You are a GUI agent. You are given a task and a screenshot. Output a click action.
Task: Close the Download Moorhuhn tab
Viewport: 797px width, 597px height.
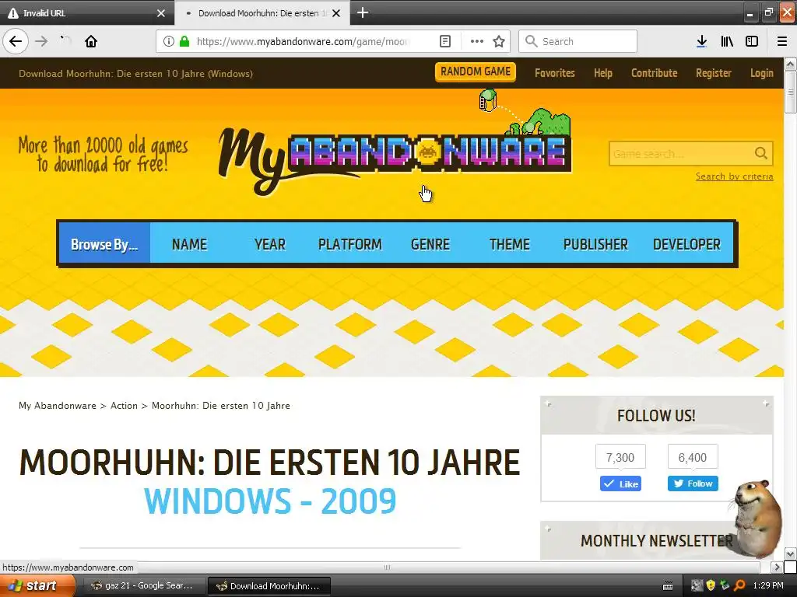[336, 13]
